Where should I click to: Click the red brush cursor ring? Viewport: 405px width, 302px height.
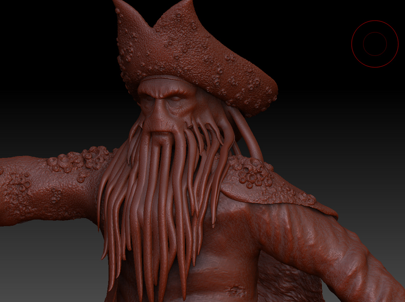(375, 44)
